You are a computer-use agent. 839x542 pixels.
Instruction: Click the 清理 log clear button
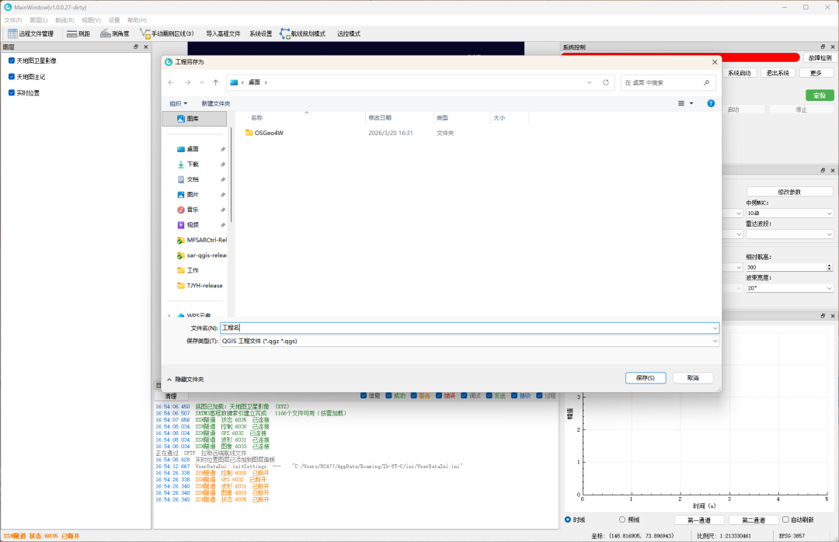click(x=171, y=396)
